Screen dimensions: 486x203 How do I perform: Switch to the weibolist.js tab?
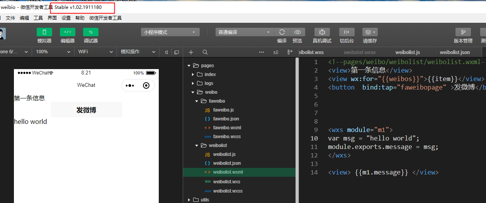pyautogui.click(x=408, y=52)
